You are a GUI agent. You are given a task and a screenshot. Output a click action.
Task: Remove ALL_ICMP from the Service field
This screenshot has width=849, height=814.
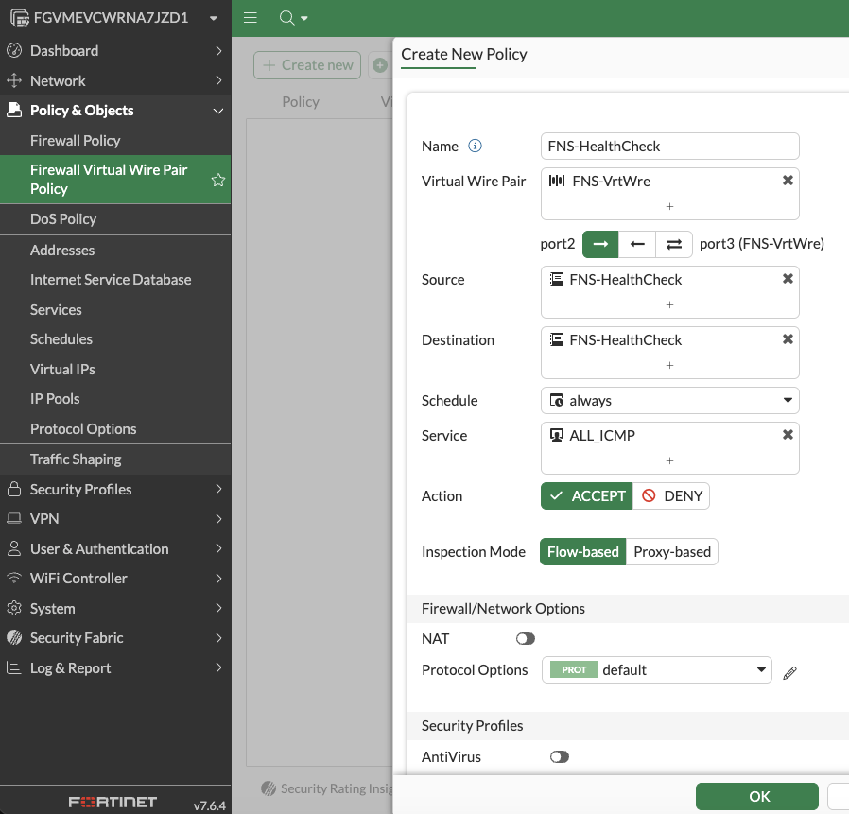(x=788, y=435)
